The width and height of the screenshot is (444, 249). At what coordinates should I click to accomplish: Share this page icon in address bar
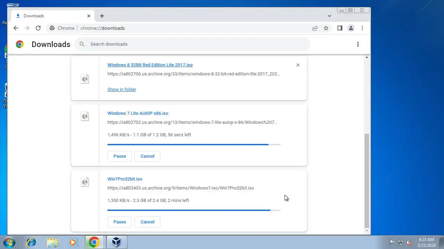pos(315,28)
